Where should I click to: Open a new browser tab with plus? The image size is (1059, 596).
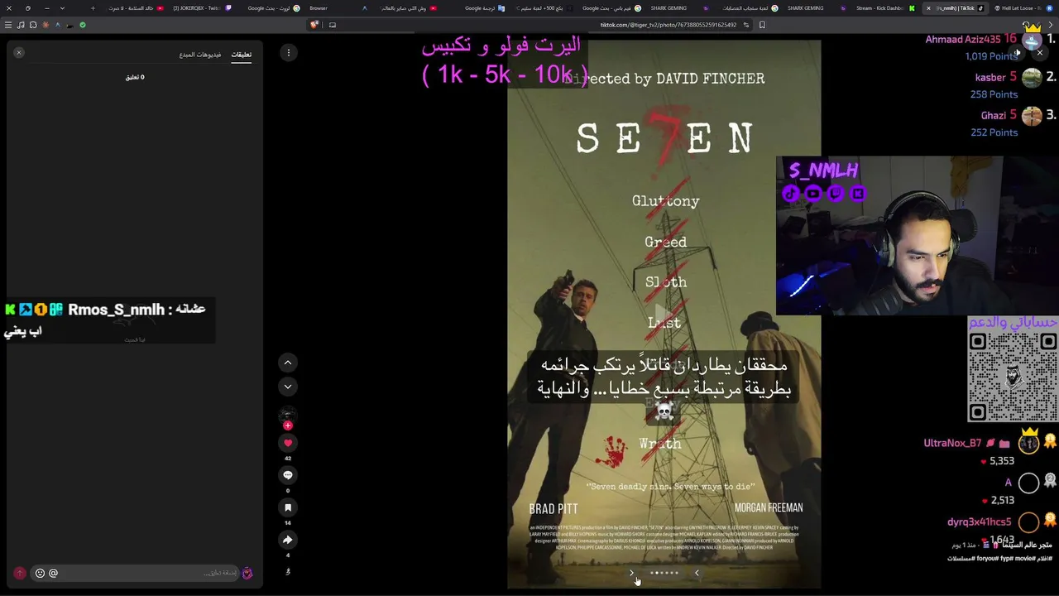coord(93,8)
